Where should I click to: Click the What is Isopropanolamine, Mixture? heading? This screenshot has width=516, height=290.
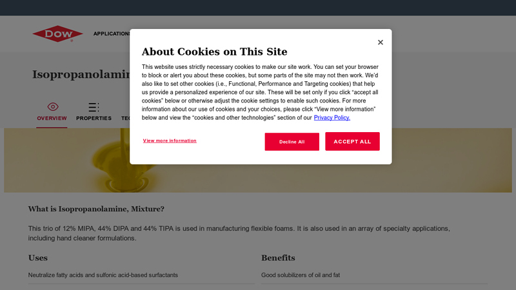[x=96, y=209]
